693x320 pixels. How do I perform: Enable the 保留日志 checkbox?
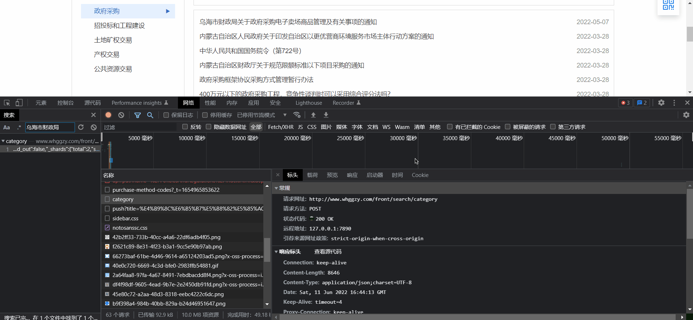(x=166, y=115)
